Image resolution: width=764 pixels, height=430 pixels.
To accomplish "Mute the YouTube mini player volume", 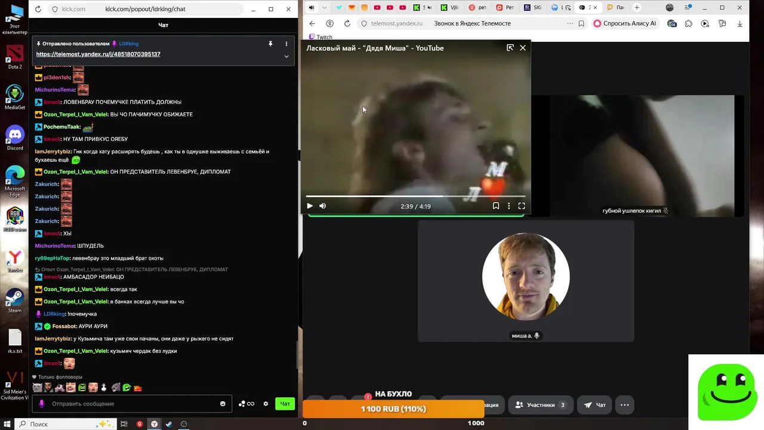I will (x=323, y=206).
